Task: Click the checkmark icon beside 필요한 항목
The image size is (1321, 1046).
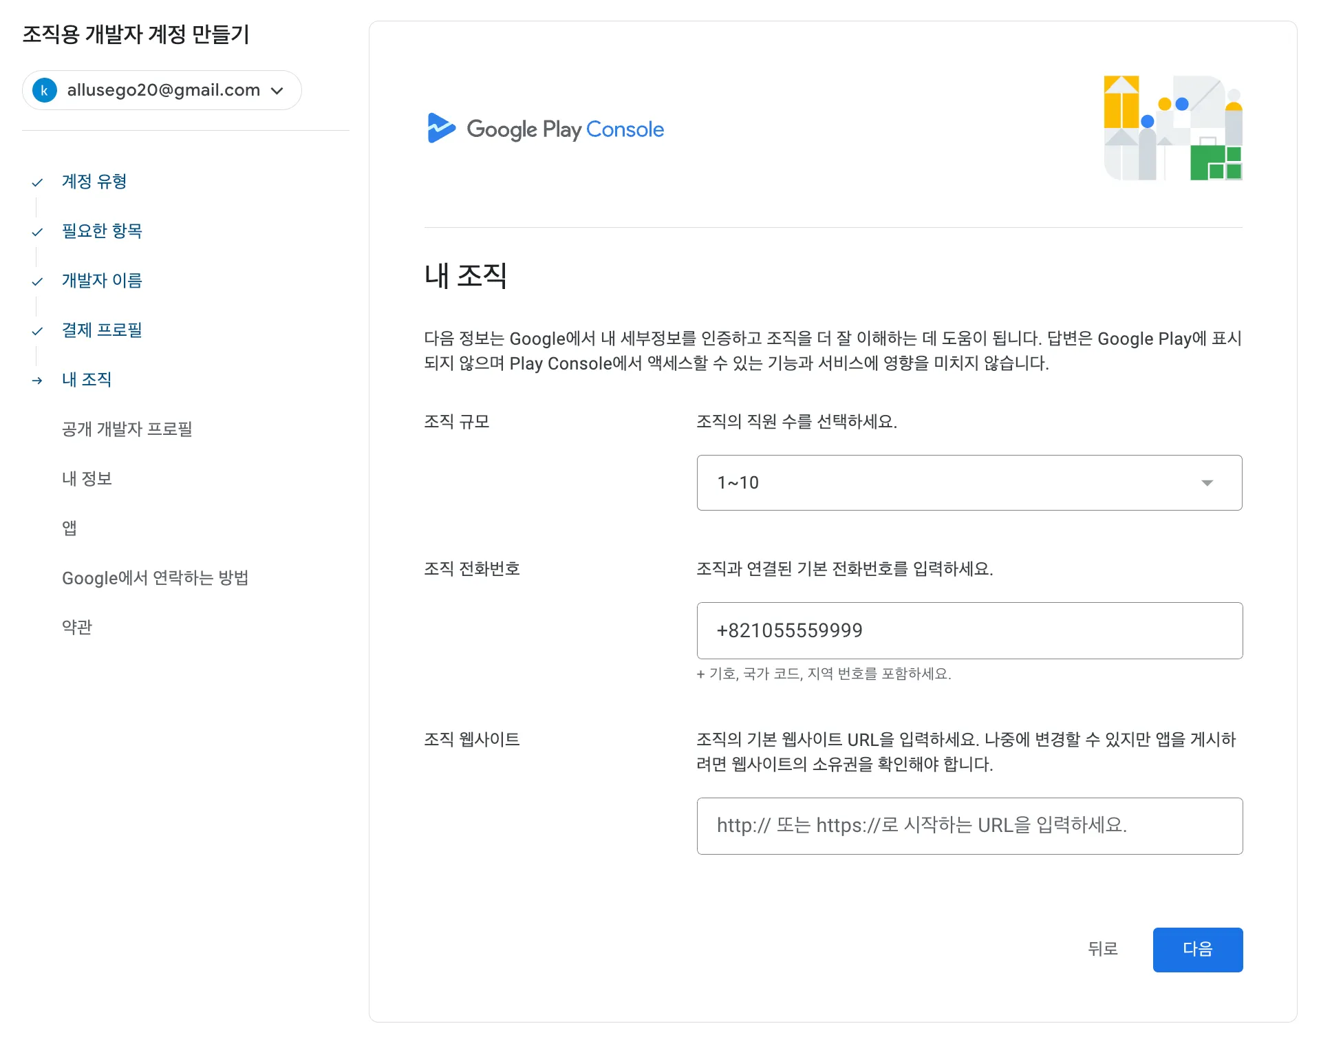Action: coord(37,232)
